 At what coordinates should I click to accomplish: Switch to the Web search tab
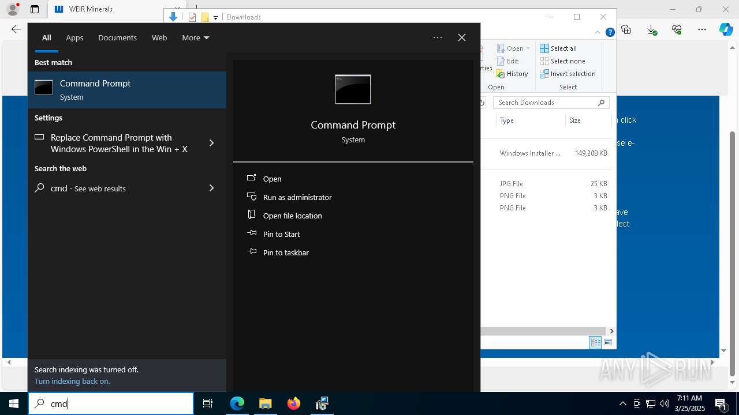(x=159, y=37)
